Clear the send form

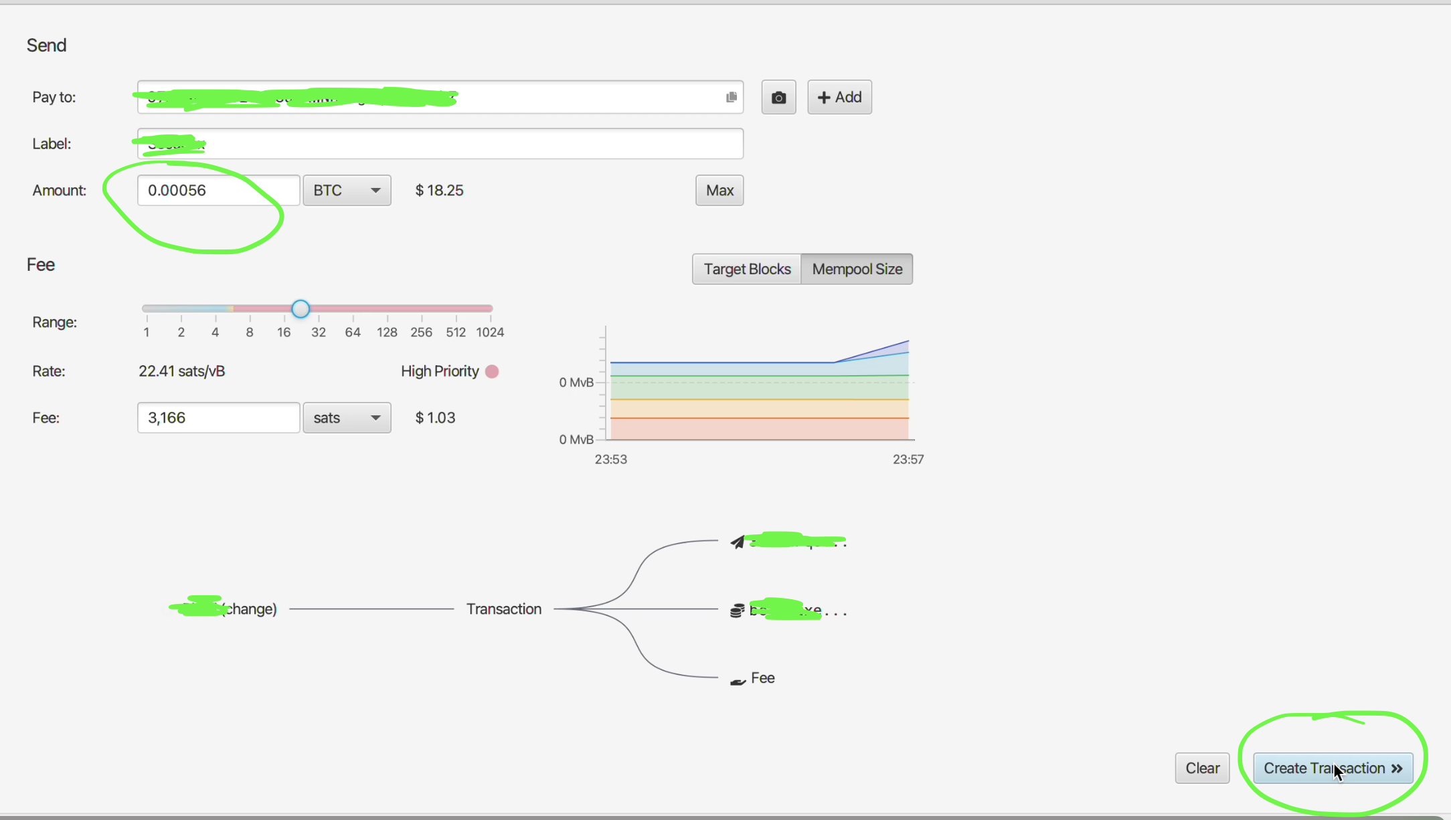(1202, 768)
